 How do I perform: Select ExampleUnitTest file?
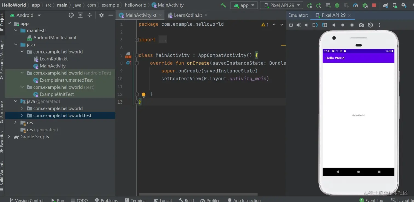[x=53, y=94]
